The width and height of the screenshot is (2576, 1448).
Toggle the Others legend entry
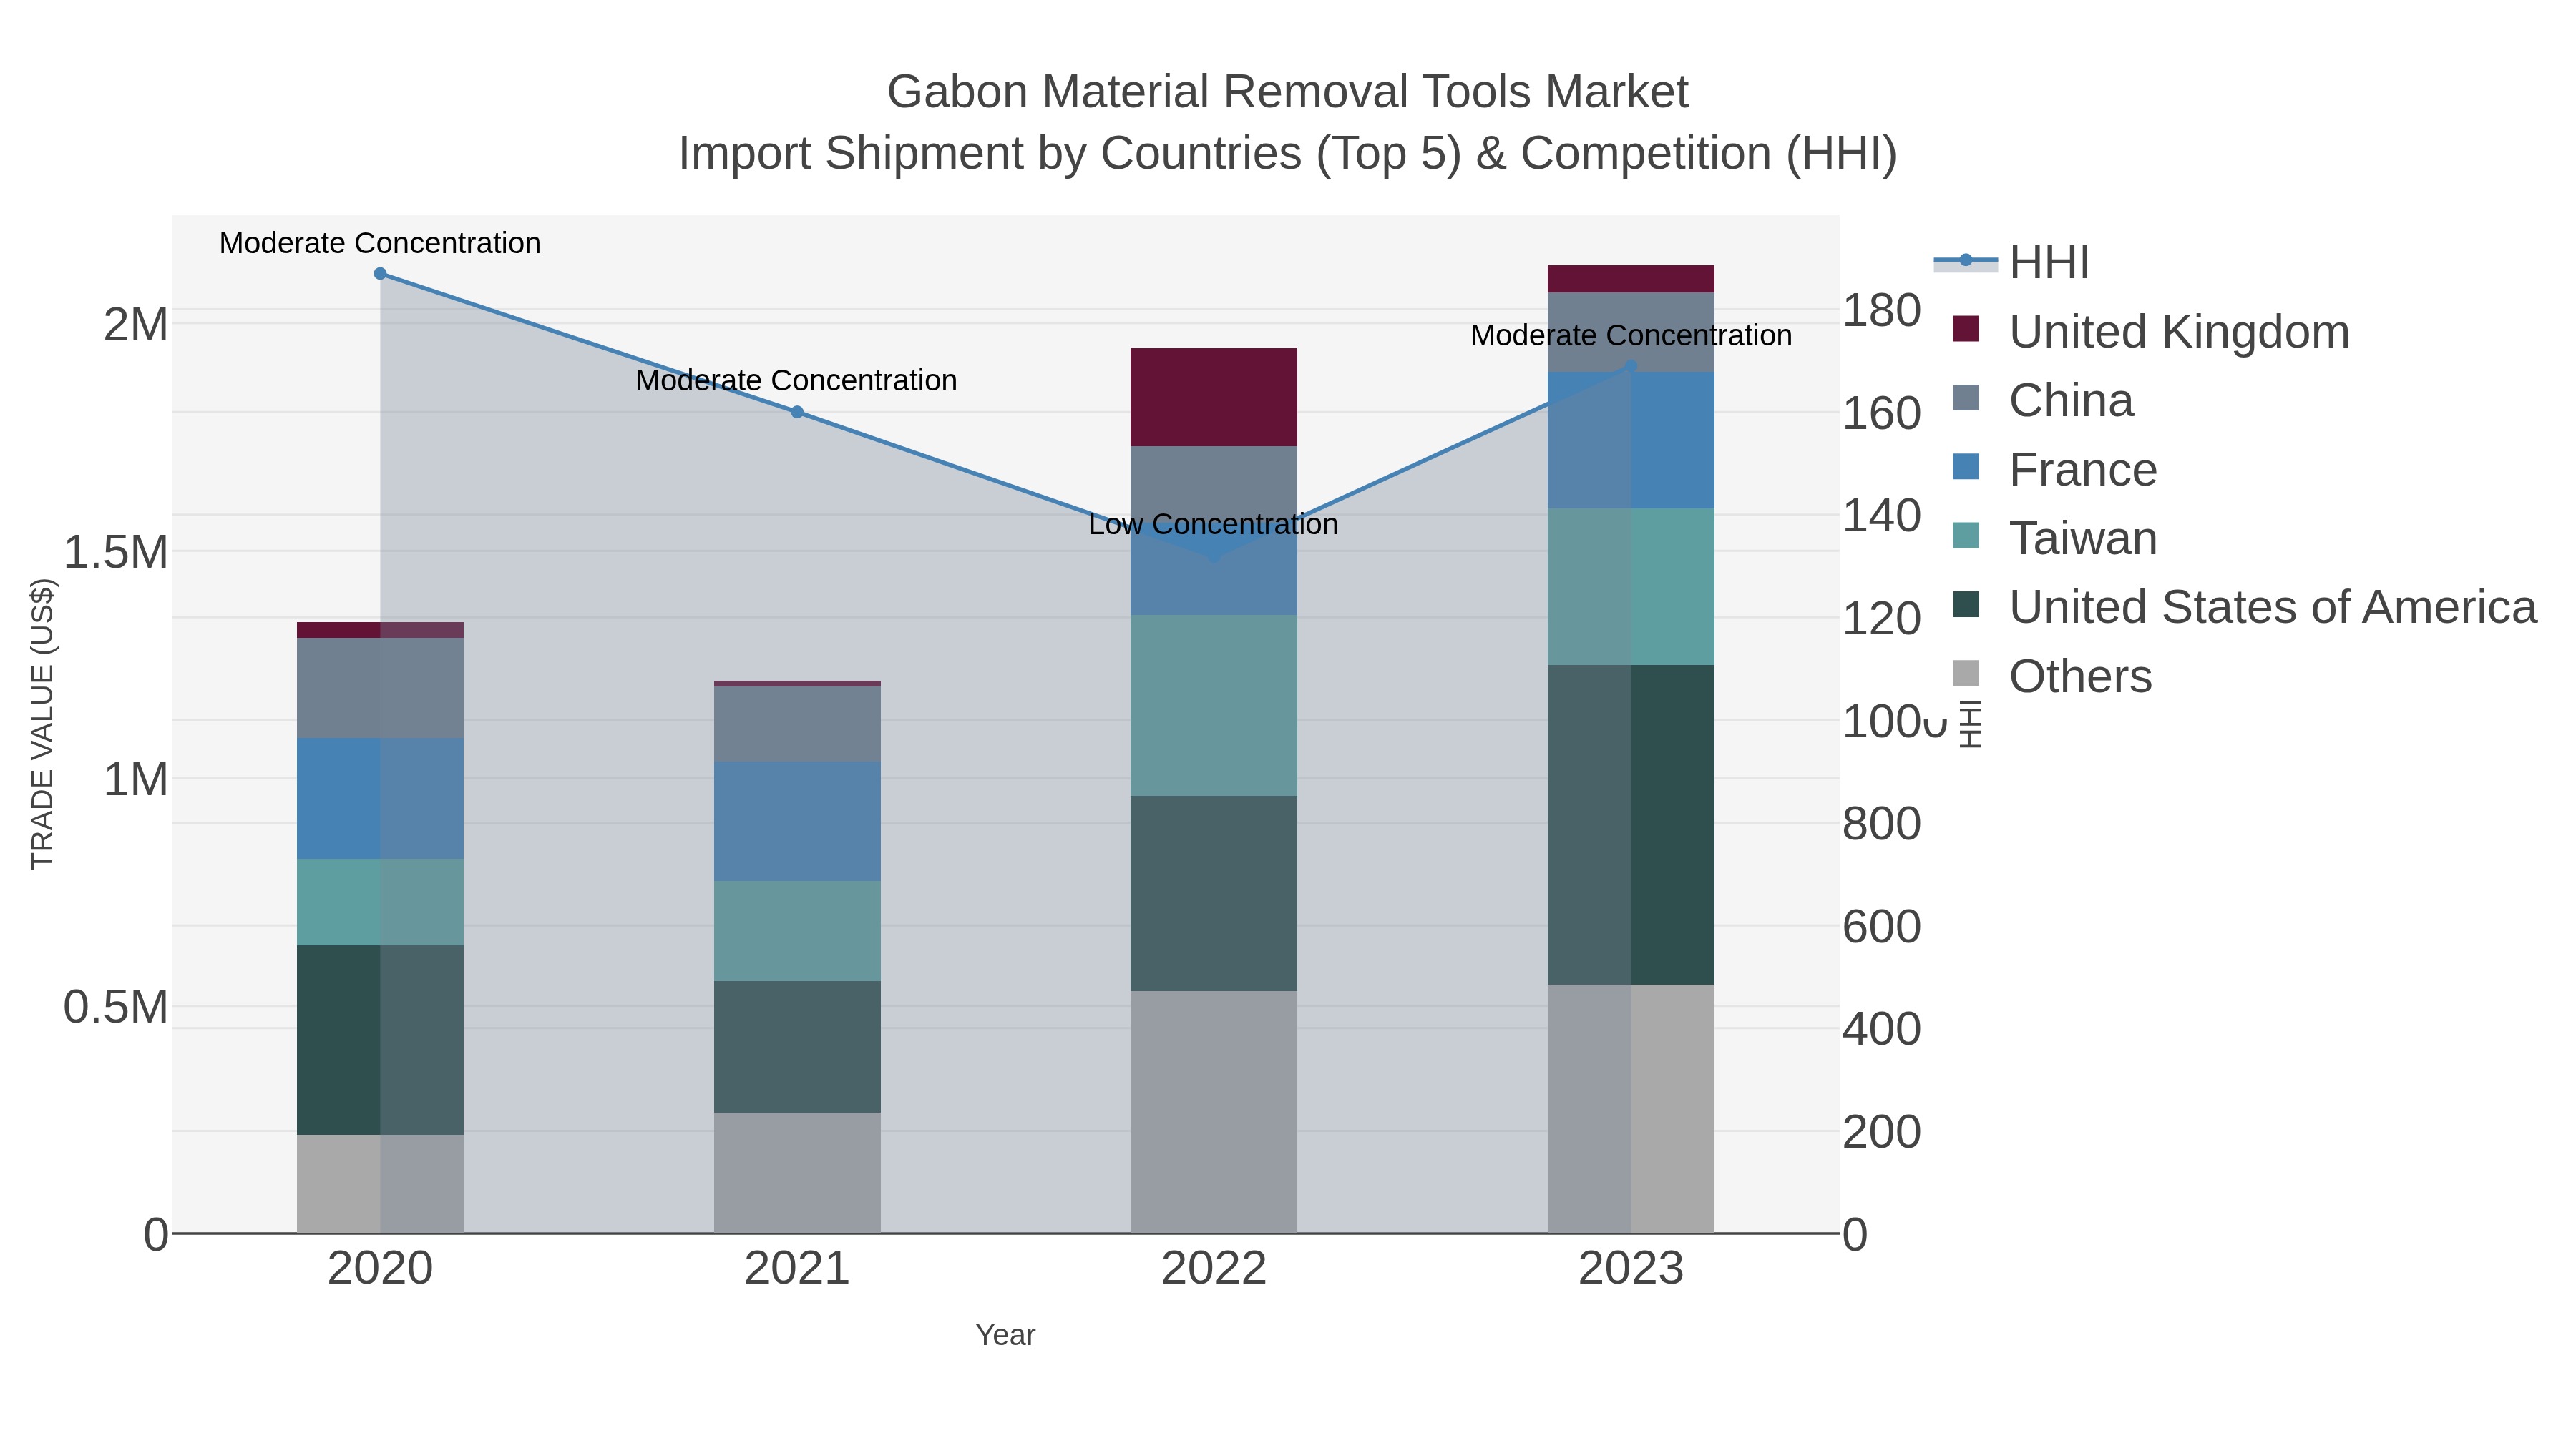click(x=2051, y=676)
